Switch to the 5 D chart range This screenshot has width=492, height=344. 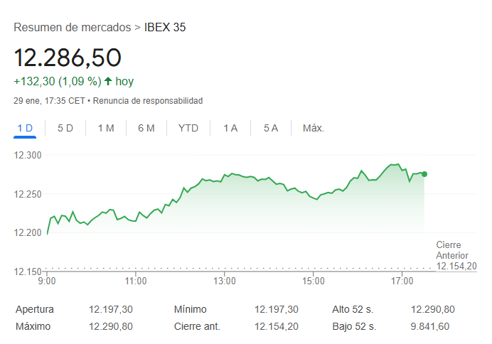[x=65, y=128]
